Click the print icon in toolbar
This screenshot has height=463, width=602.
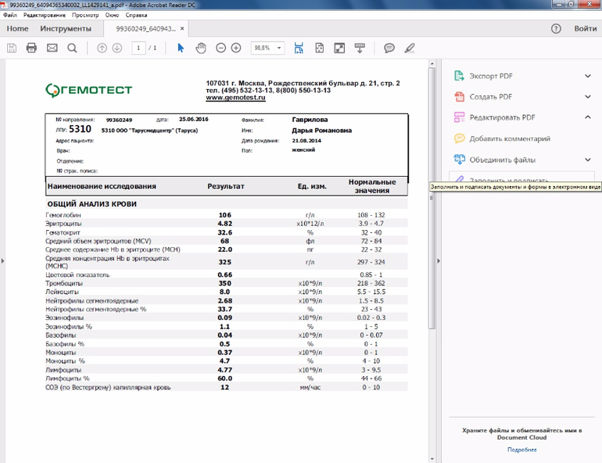[x=32, y=48]
